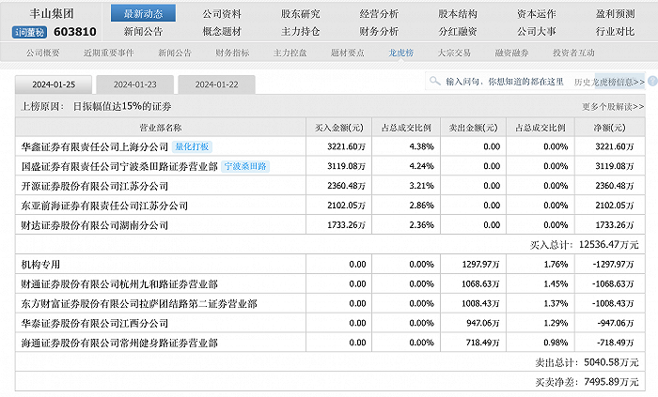
Task: Go to 大宗交易 sub-navigation
Action: pyautogui.click(x=454, y=53)
